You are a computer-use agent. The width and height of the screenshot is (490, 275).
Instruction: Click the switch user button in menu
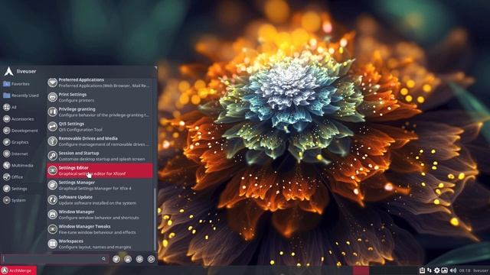(x=139, y=259)
